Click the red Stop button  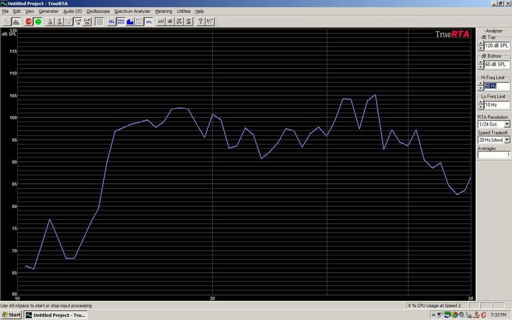pyautogui.click(x=29, y=21)
